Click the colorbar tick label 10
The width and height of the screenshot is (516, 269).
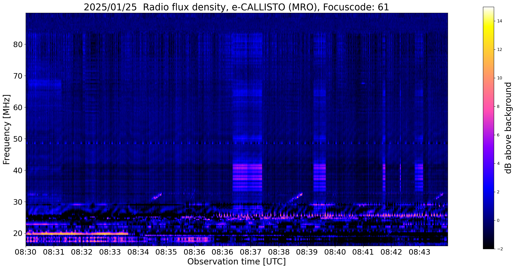[499, 78]
